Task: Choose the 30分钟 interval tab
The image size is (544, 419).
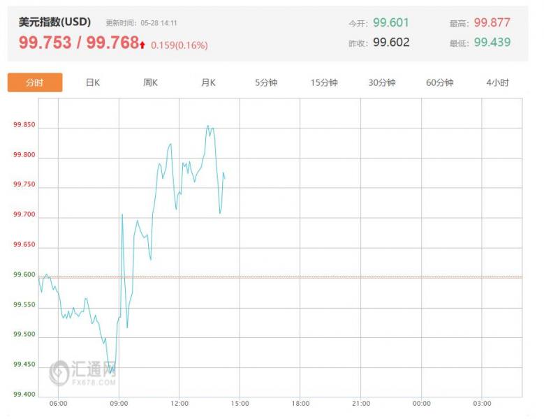Action: point(382,82)
